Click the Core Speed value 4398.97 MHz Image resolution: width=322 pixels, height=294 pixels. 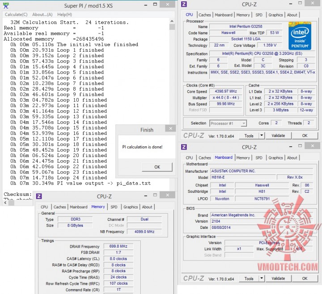(x=226, y=91)
